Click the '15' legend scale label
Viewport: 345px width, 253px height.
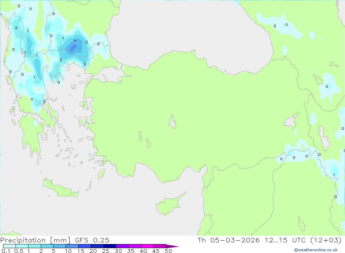[x=81, y=251]
